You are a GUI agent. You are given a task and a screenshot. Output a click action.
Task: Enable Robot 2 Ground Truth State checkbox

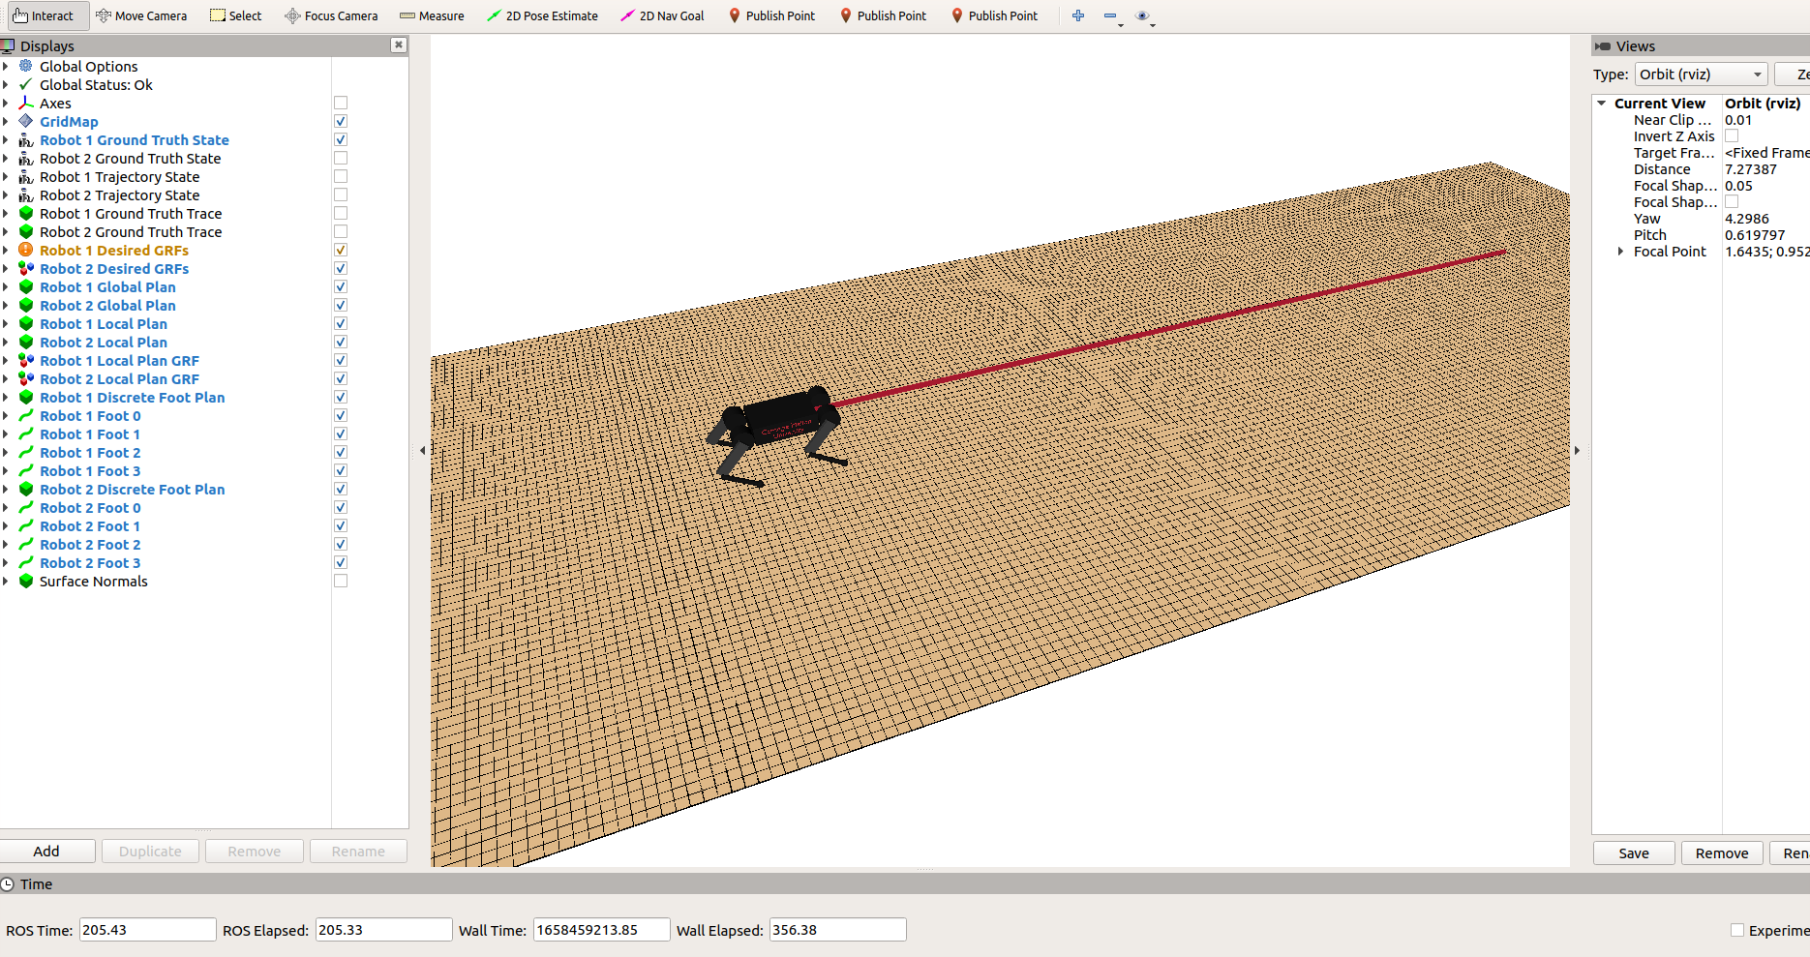341,158
